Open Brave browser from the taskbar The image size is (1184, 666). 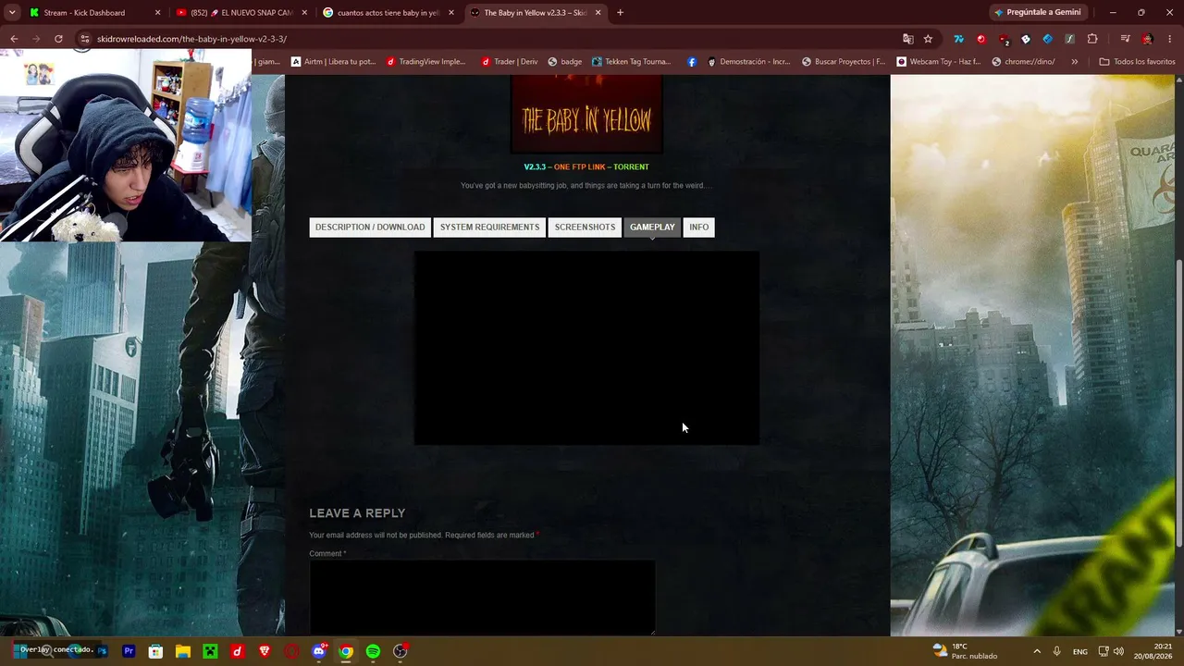tap(265, 651)
